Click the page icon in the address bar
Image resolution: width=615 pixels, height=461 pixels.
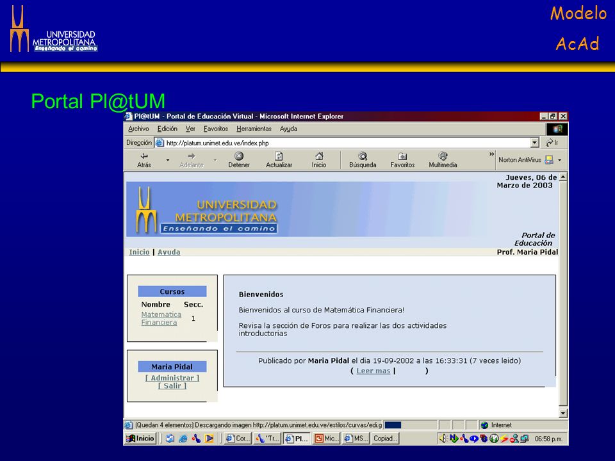[160, 143]
